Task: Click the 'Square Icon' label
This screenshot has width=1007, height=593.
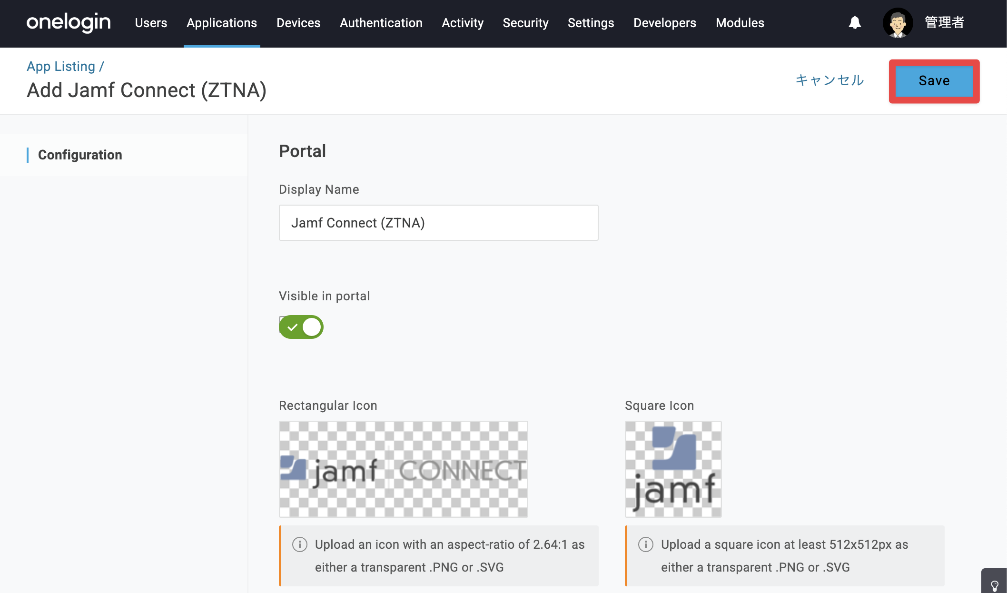Action: coord(660,405)
